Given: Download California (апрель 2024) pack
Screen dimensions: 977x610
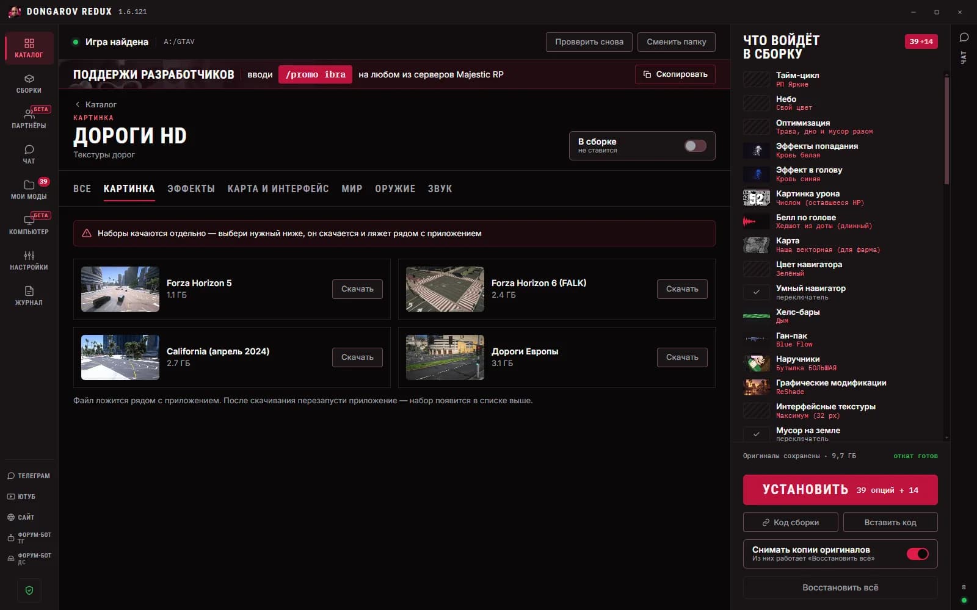Looking at the screenshot, I should pos(357,357).
